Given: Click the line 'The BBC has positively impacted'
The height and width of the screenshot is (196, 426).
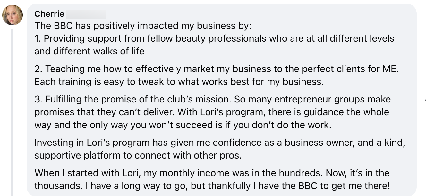Looking at the screenshot, I should (x=143, y=26).
